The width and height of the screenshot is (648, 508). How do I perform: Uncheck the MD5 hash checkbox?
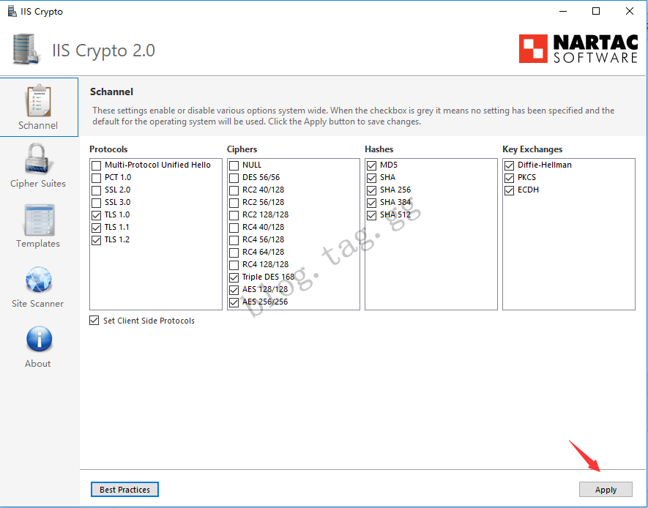(x=372, y=165)
